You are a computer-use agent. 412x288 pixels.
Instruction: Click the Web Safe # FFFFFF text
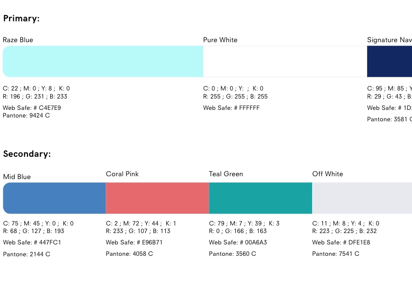232,108
